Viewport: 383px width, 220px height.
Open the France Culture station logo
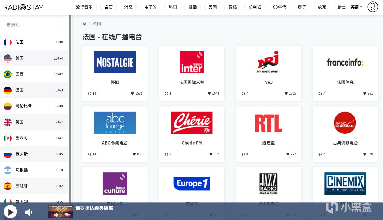click(x=115, y=183)
